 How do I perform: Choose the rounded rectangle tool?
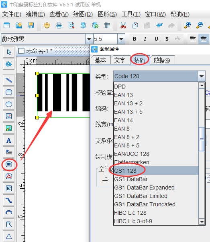[x=9, y=92]
